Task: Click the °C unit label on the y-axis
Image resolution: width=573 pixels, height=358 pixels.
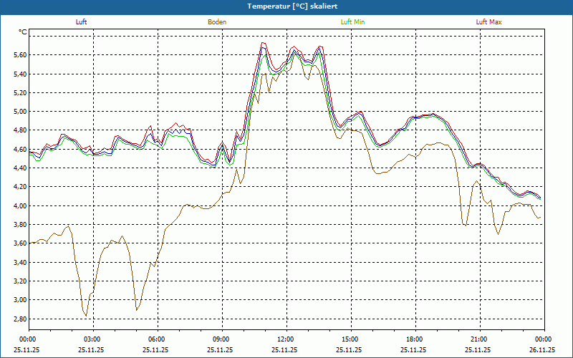Action: tap(22, 32)
